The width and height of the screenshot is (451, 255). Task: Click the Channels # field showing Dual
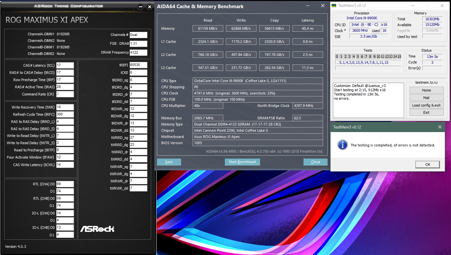[x=138, y=35]
